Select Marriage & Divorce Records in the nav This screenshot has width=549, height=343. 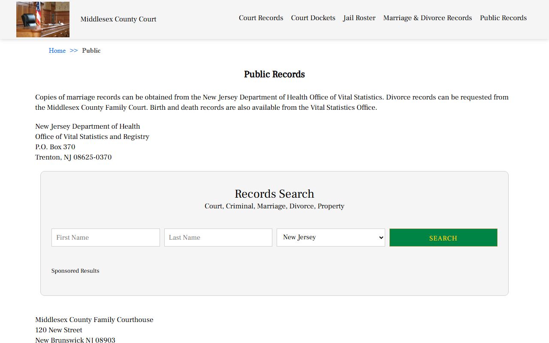tap(428, 18)
